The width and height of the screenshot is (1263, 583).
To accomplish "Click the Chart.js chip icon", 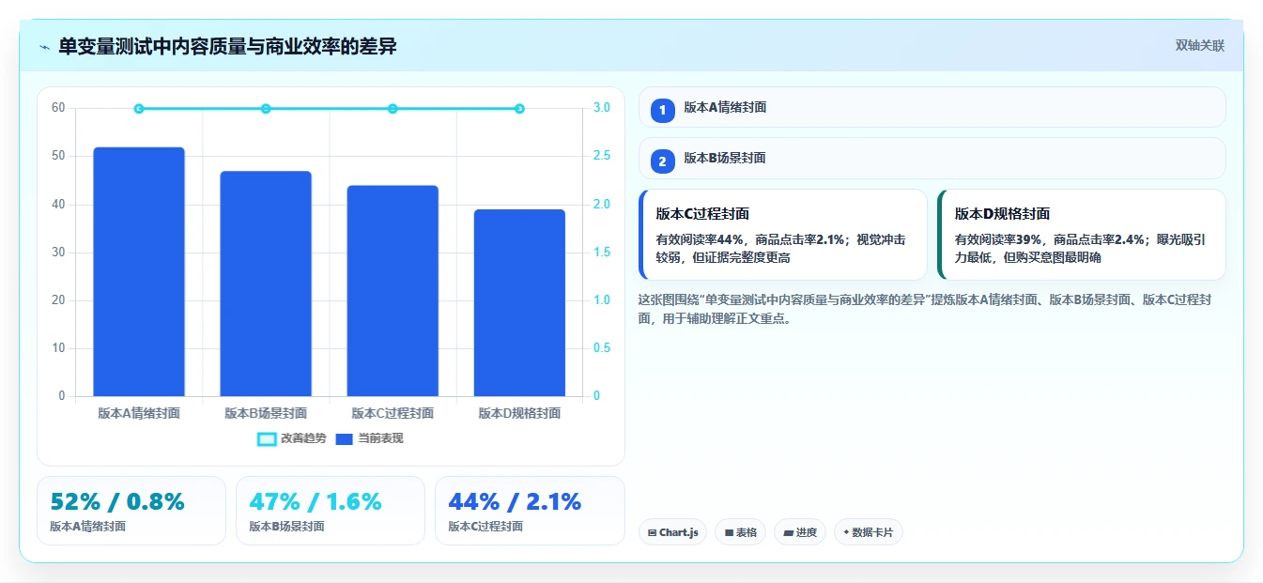I will pos(652,533).
